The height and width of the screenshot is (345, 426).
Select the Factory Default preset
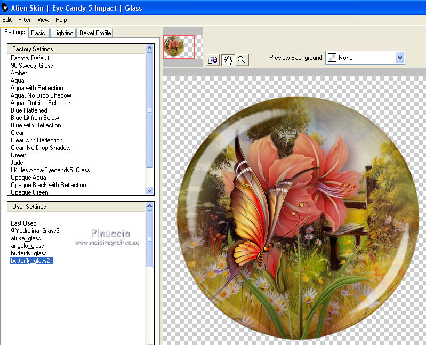(30, 58)
